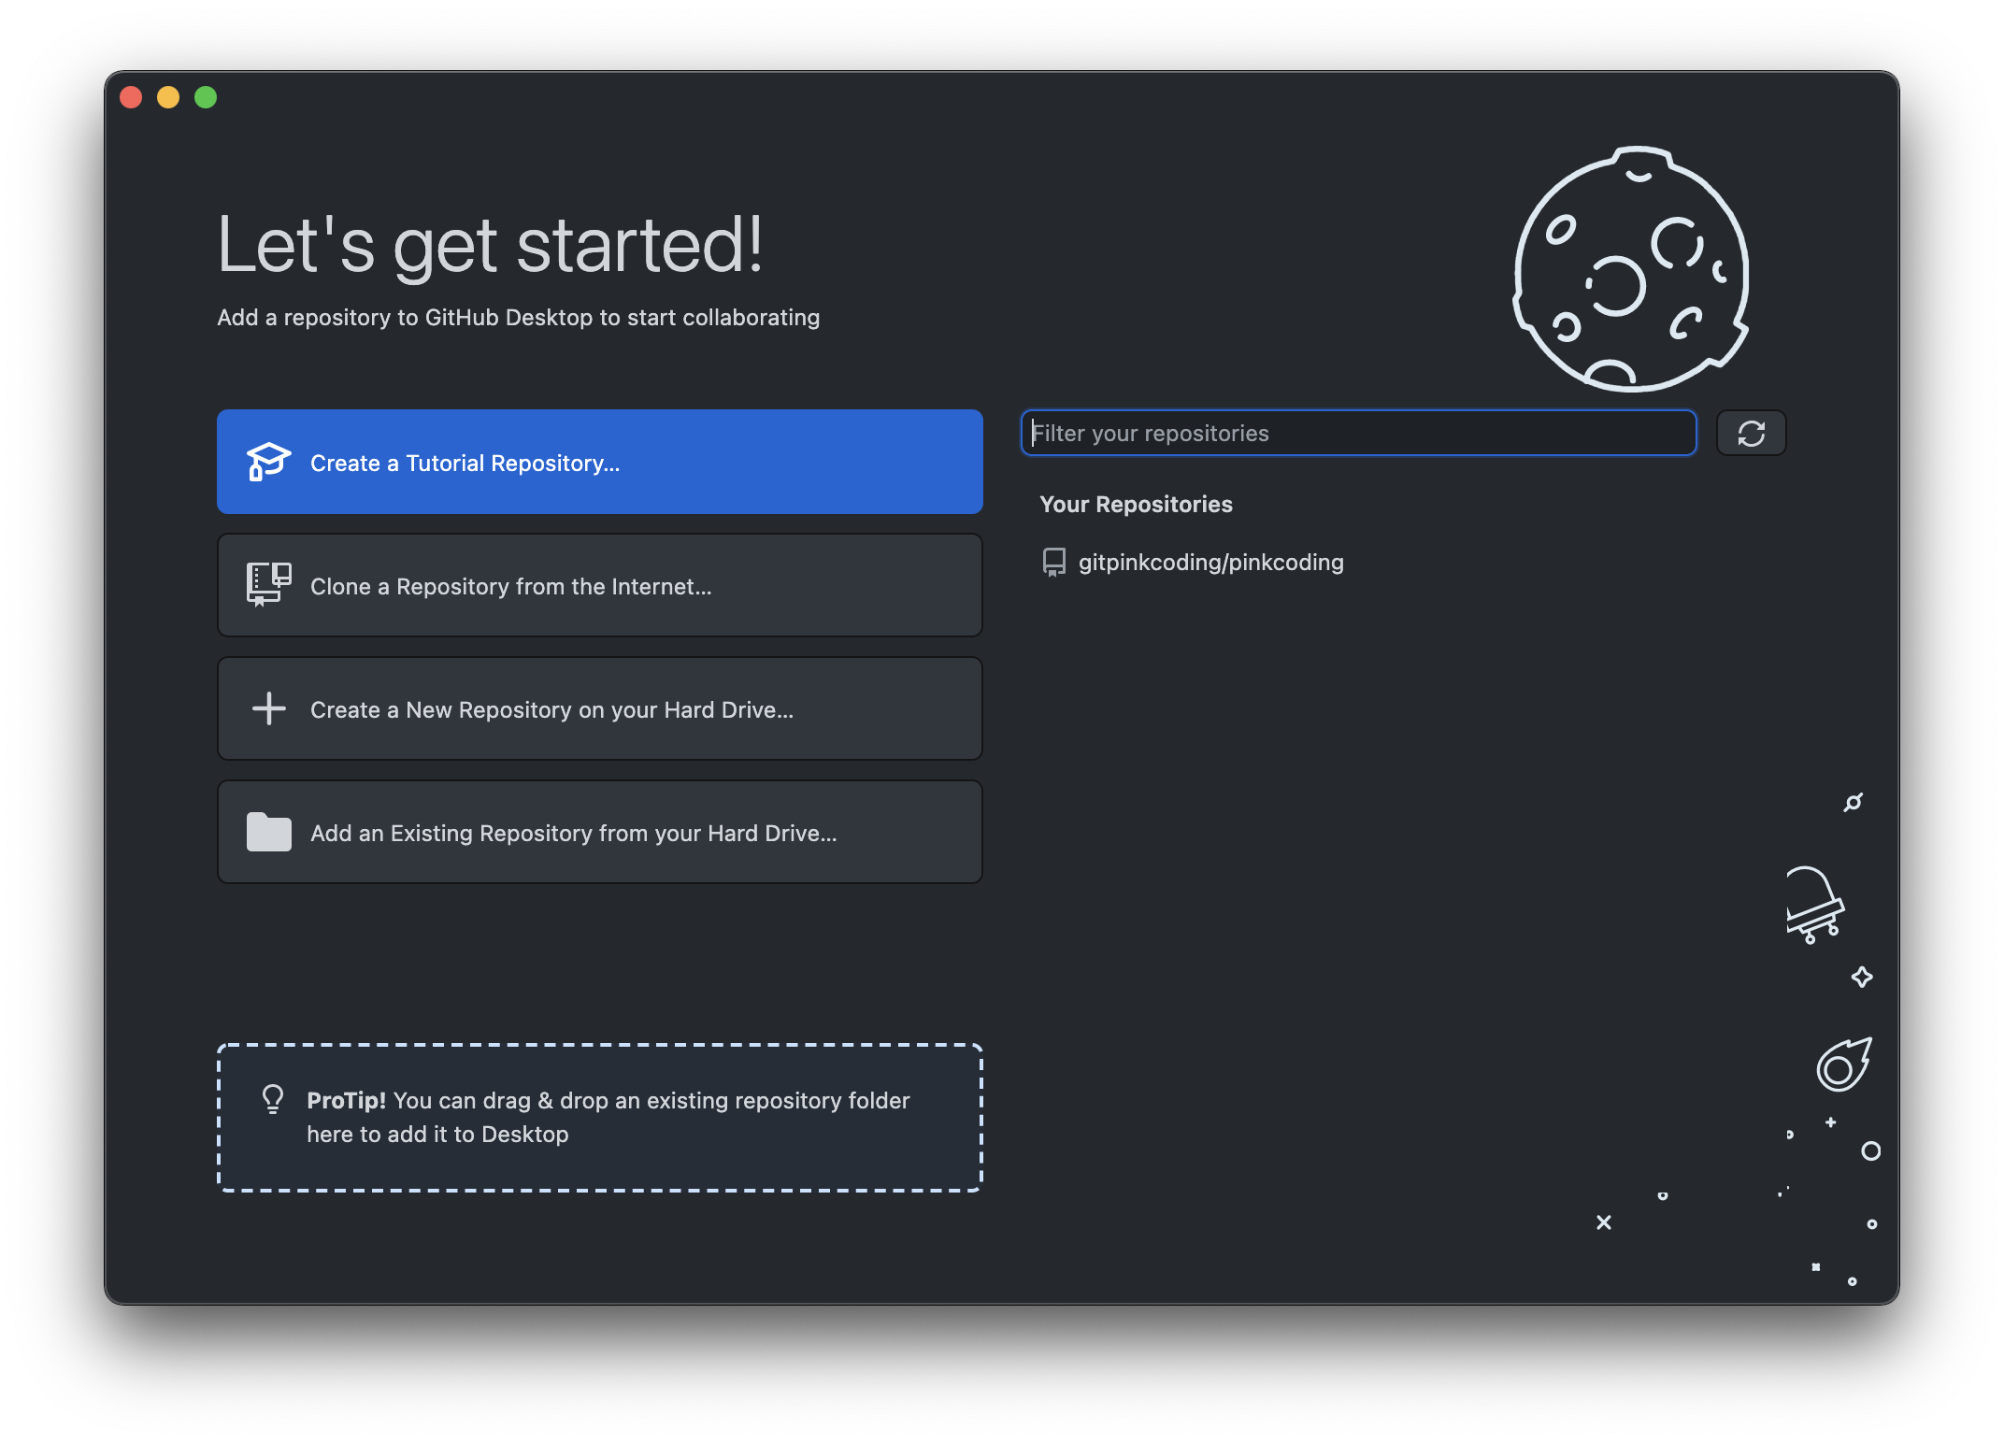The image size is (2004, 1443).
Task: Clone a Repository from the Internet
Action: pyautogui.click(x=599, y=585)
